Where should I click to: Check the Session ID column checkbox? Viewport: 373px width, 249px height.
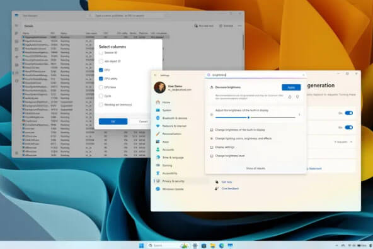pos(101,53)
